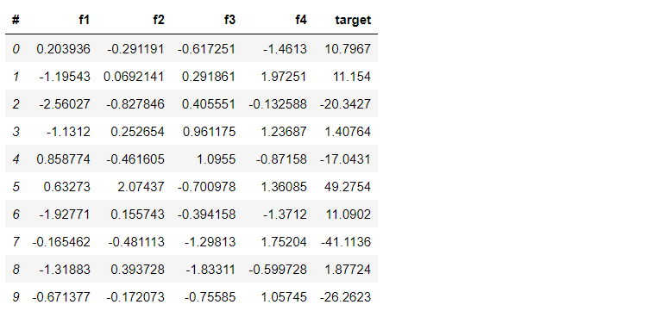Select target value 49.2754
Viewport: 672px width, 317px height.
point(348,187)
